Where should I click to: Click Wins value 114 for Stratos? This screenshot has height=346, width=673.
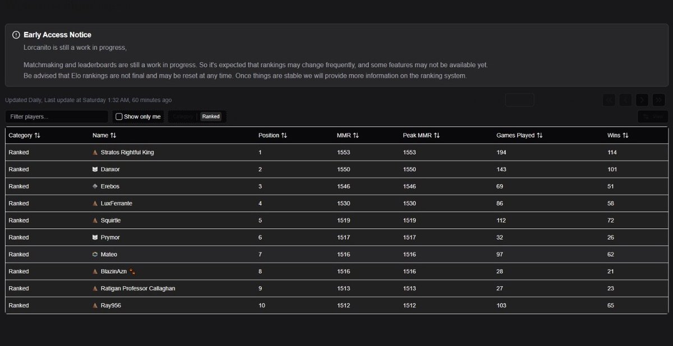pyautogui.click(x=612, y=153)
